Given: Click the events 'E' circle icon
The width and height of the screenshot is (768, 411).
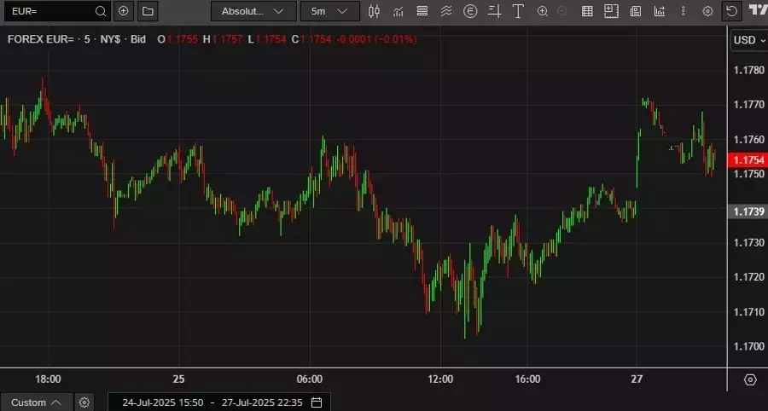Looking at the screenshot, I should (x=470, y=11).
